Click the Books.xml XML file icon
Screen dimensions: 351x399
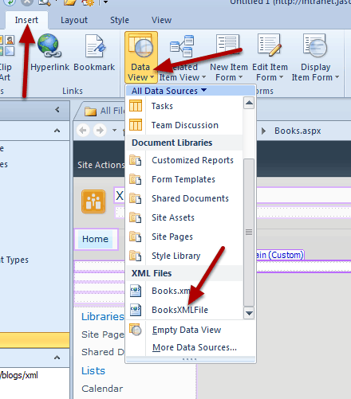pyautogui.click(x=136, y=291)
